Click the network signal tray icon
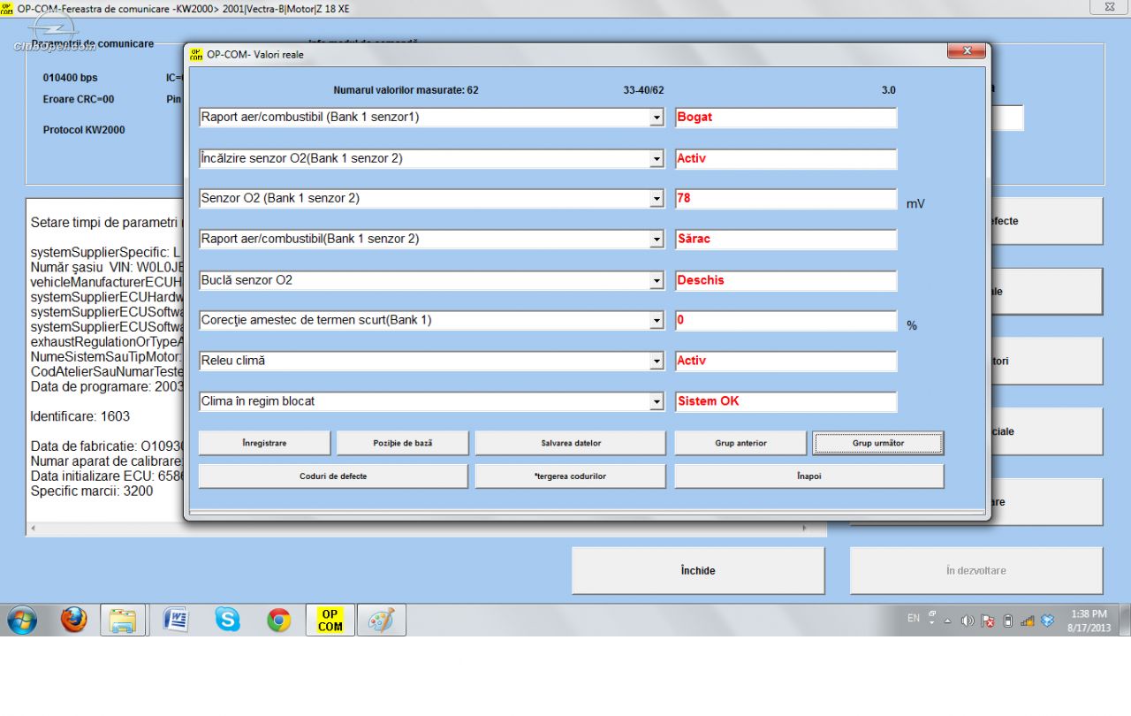This screenshot has height=716, width=1131. 1028,621
